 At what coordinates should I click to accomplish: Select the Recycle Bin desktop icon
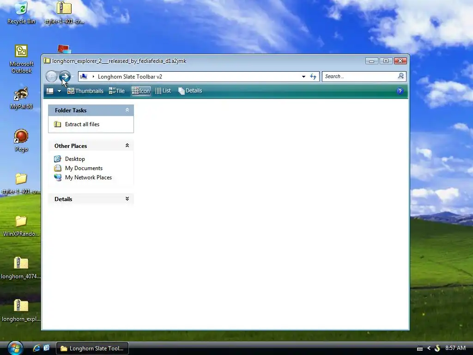(x=21, y=12)
